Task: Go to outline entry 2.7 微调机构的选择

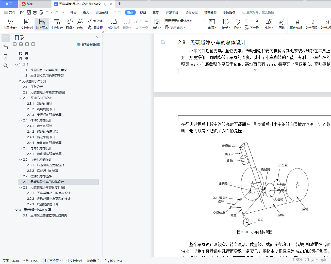Action: coord(37,176)
